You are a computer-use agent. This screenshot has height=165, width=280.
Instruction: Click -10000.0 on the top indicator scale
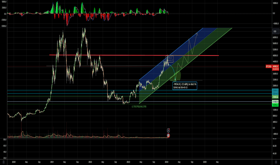tap(275, 23)
